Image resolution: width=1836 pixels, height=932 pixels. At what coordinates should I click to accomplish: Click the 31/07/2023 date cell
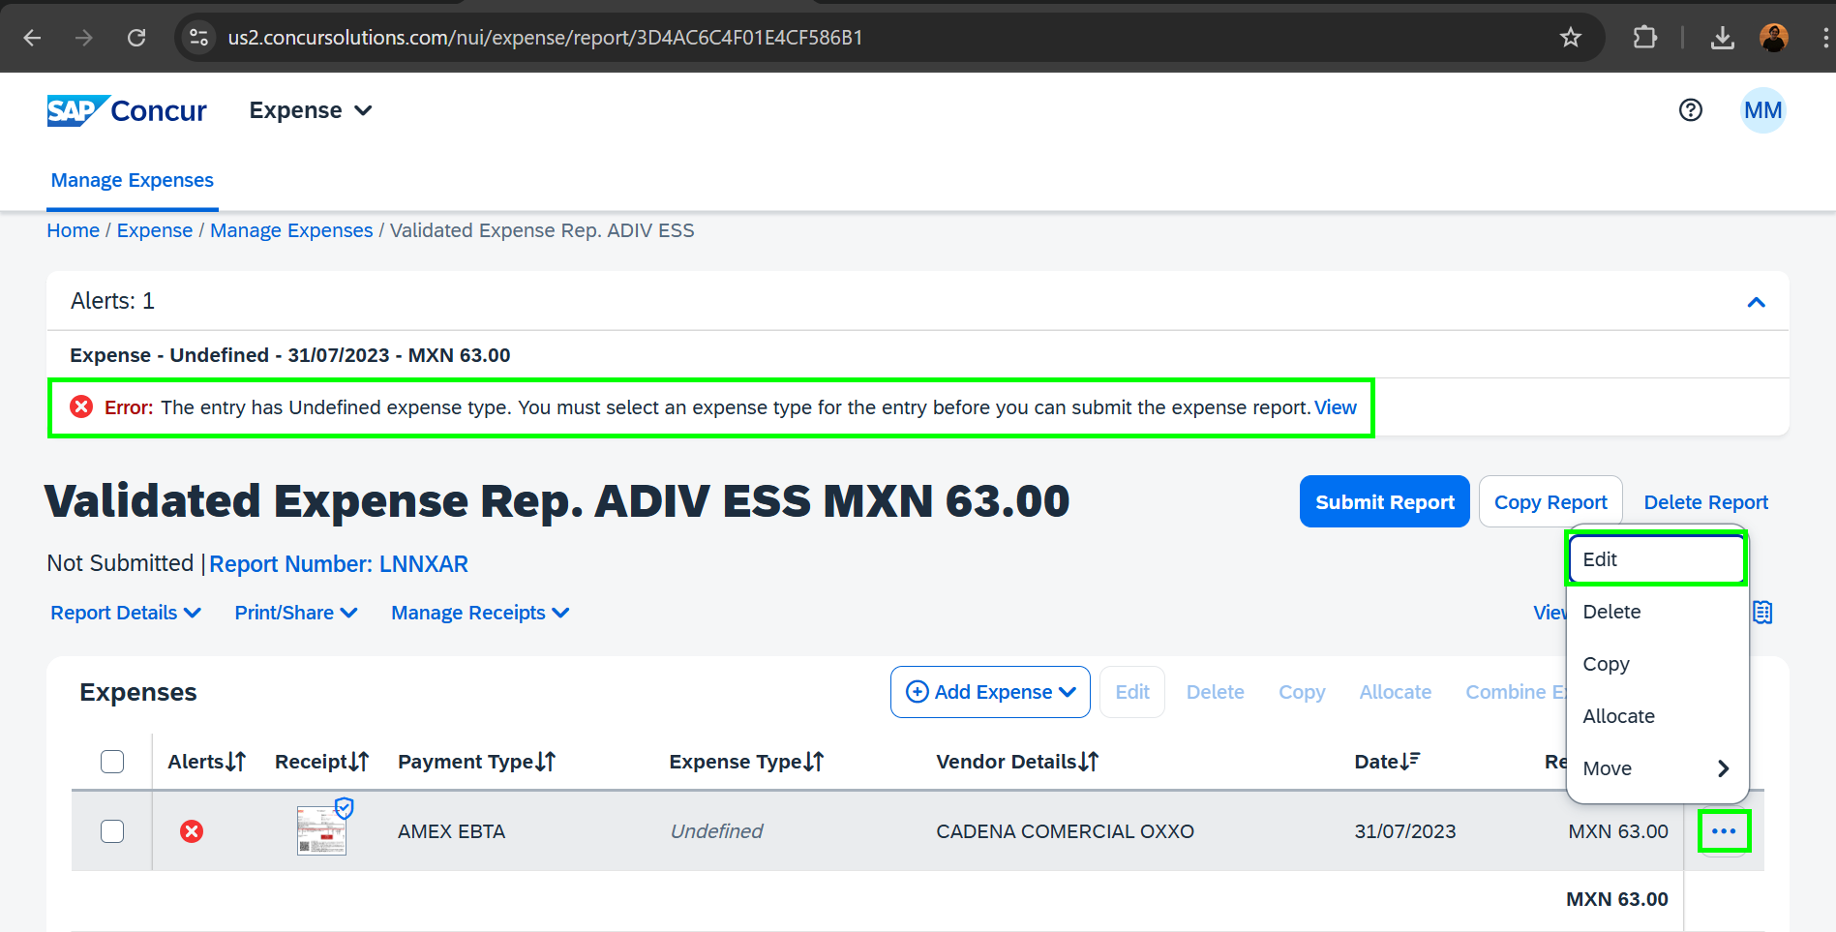pos(1404,831)
